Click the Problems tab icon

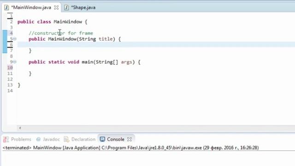(x=6, y=139)
